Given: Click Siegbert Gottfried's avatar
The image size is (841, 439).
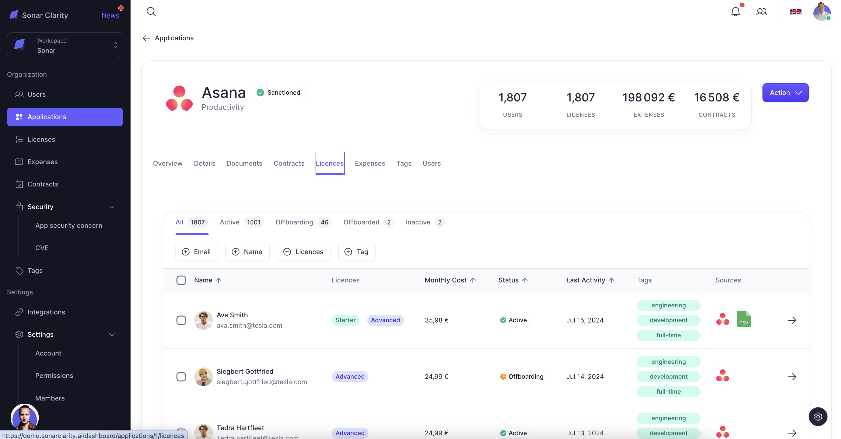Looking at the screenshot, I should point(203,377).
